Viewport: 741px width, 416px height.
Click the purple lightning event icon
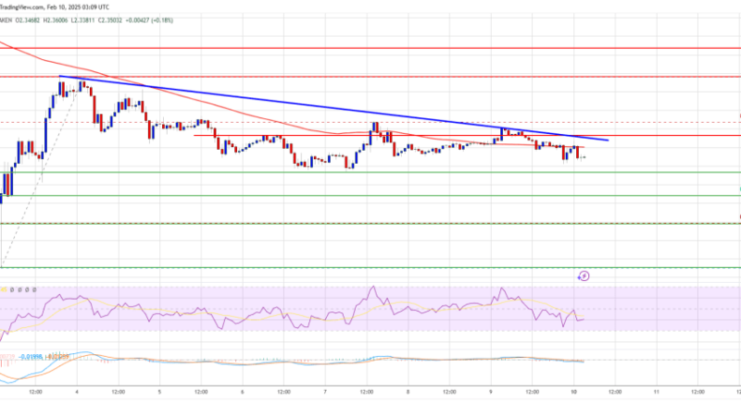[584, 275]
